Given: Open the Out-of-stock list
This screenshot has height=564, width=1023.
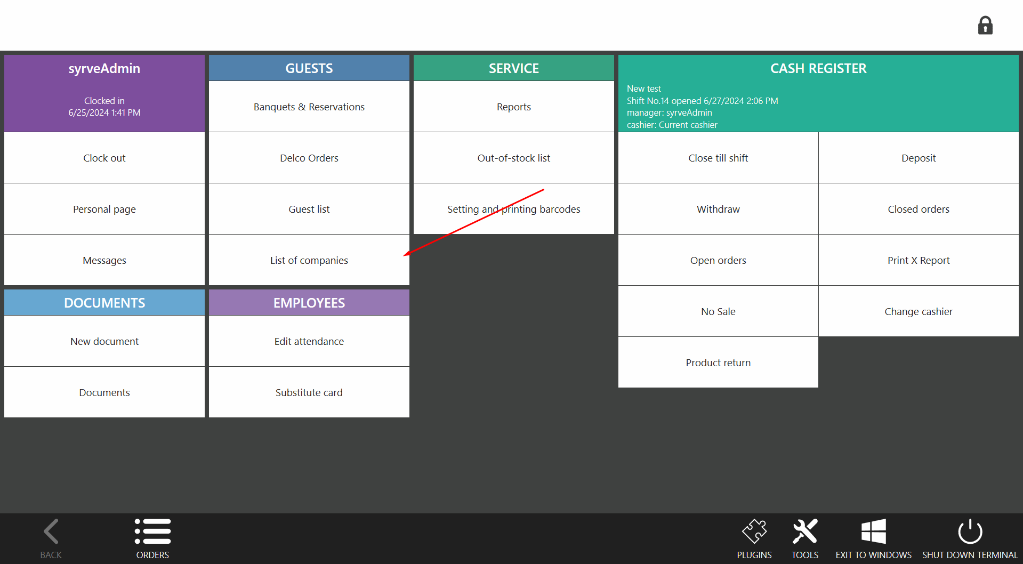Looking at the screenshot, I should click(x=513, y=158).
